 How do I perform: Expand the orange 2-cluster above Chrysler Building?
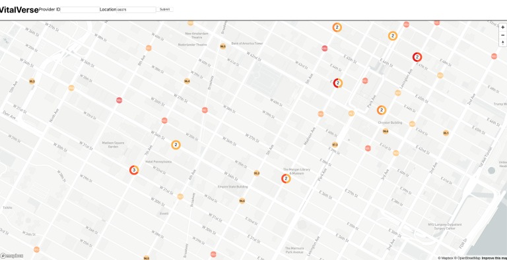(x=382, y=110)
